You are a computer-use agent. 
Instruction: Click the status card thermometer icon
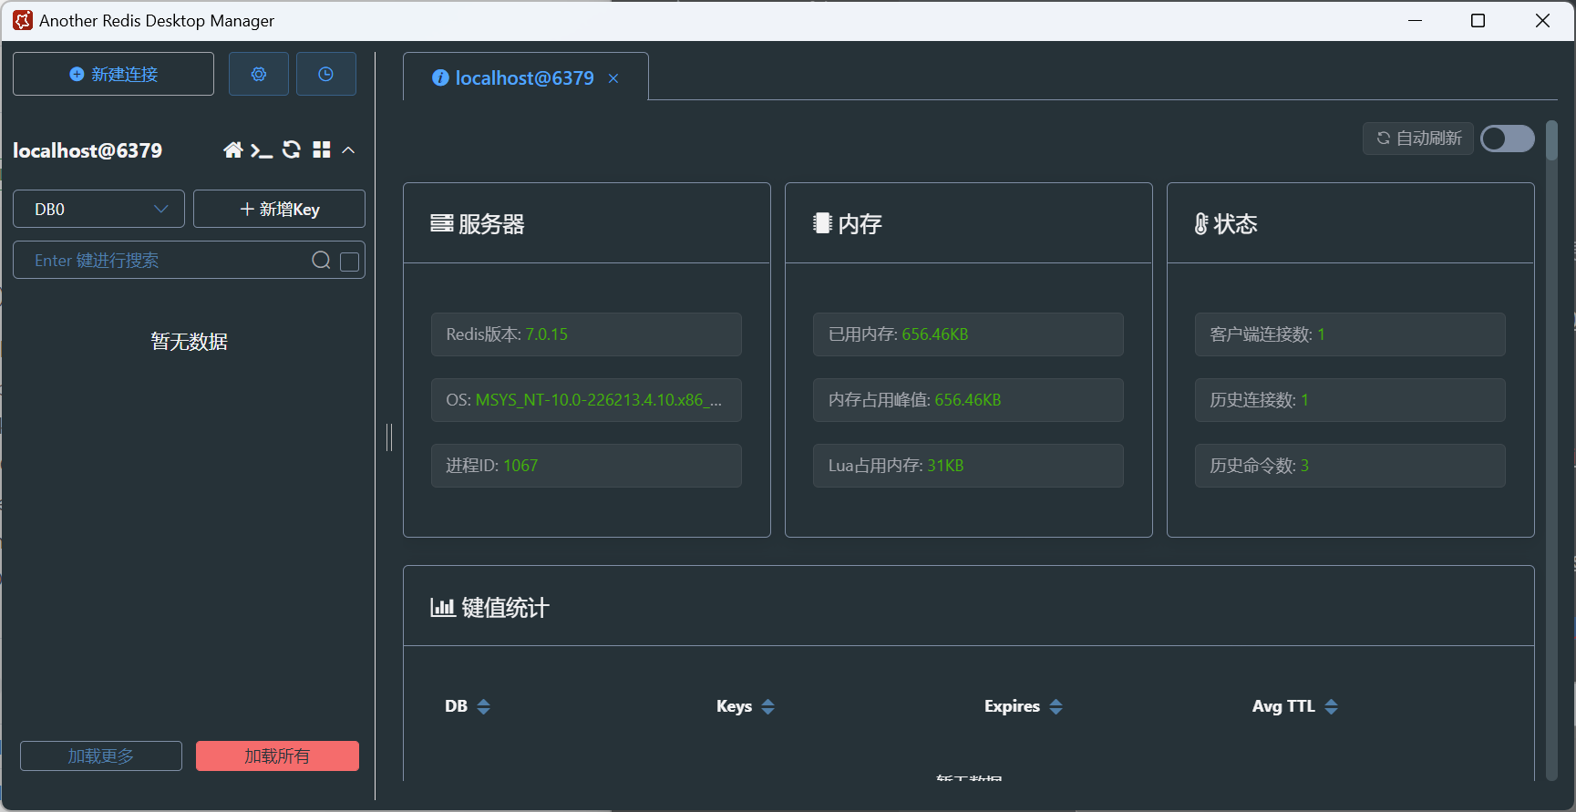click(1201, 223)
